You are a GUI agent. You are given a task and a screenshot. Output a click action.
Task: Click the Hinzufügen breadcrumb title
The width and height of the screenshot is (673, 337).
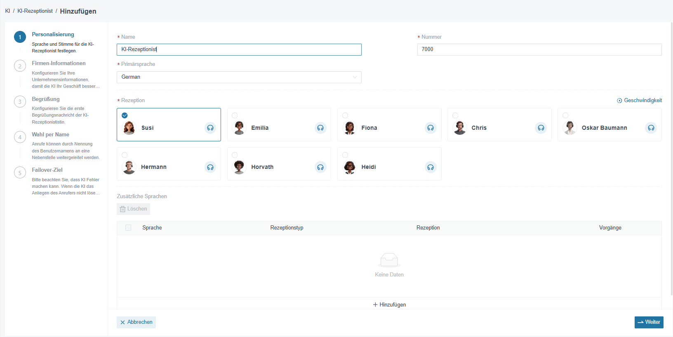pyautogui.click(x=78, y=11)
